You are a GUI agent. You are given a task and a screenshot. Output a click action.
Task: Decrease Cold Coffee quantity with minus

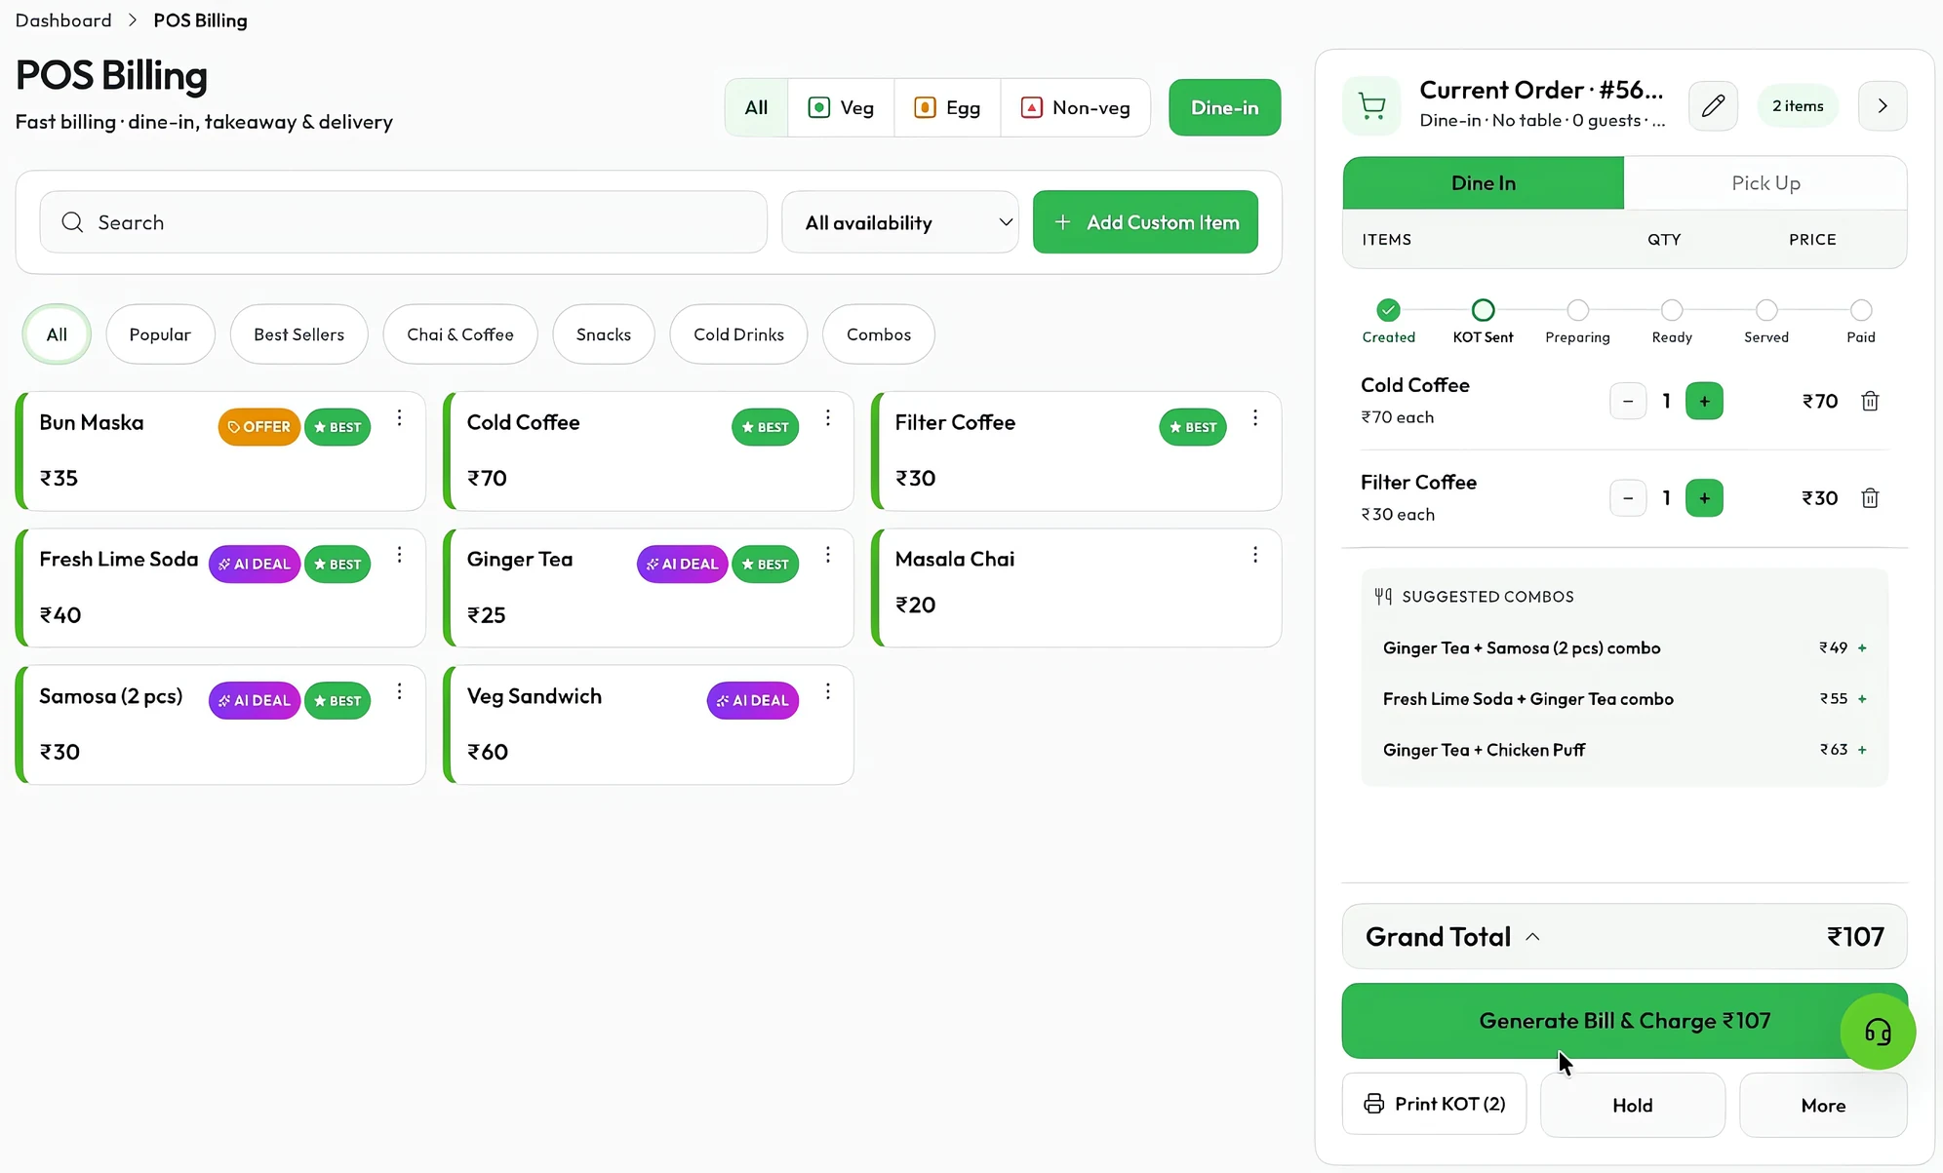click(1628, 401)
